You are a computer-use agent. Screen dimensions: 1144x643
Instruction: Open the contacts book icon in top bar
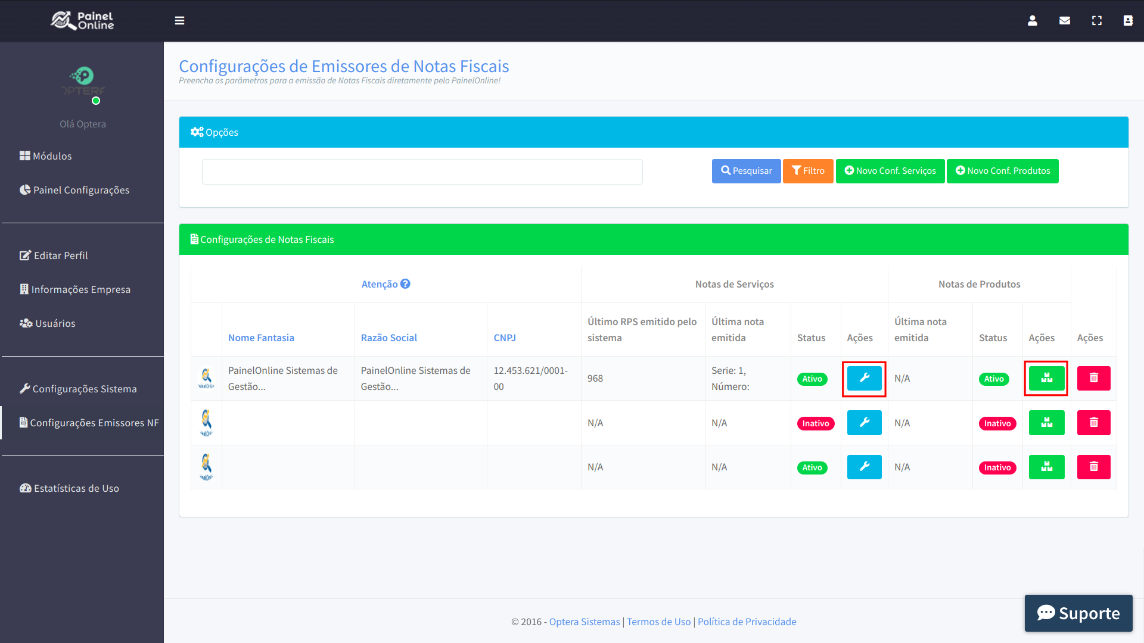tap(1128, 21)
